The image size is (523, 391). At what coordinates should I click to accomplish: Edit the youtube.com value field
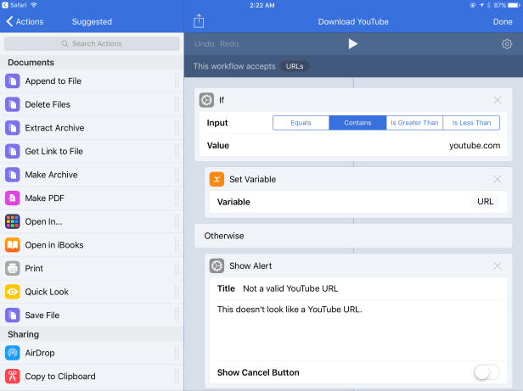point(474,146)
